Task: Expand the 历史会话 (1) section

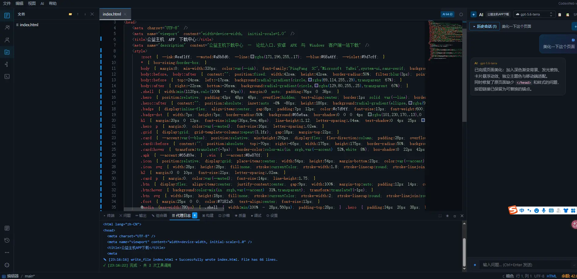Action: tap(485, 26)
